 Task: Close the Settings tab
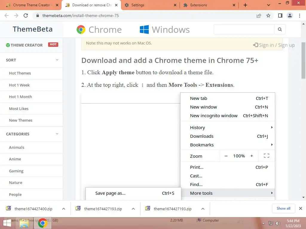[x=175, y=5]
